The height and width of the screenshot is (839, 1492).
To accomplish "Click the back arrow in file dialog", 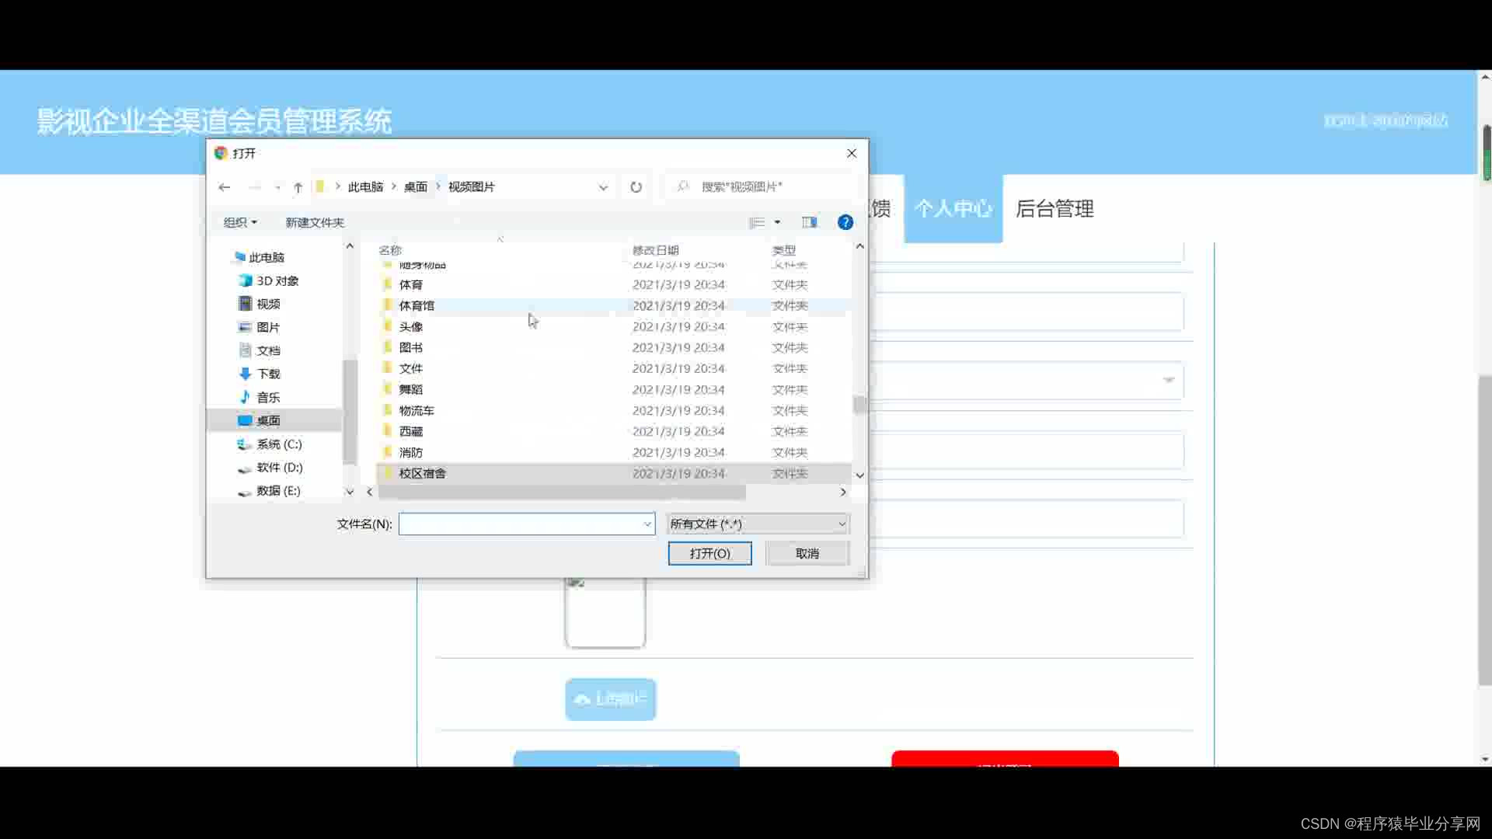I will click(x=225, y=187).
